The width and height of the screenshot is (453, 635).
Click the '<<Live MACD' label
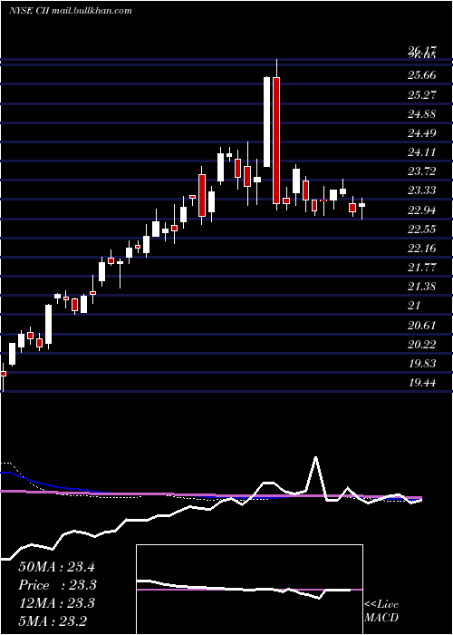pos(381,611)
